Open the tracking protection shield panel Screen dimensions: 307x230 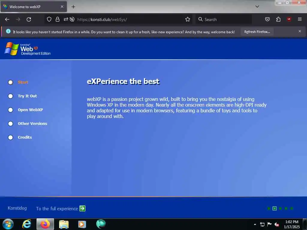pos(49,19)
